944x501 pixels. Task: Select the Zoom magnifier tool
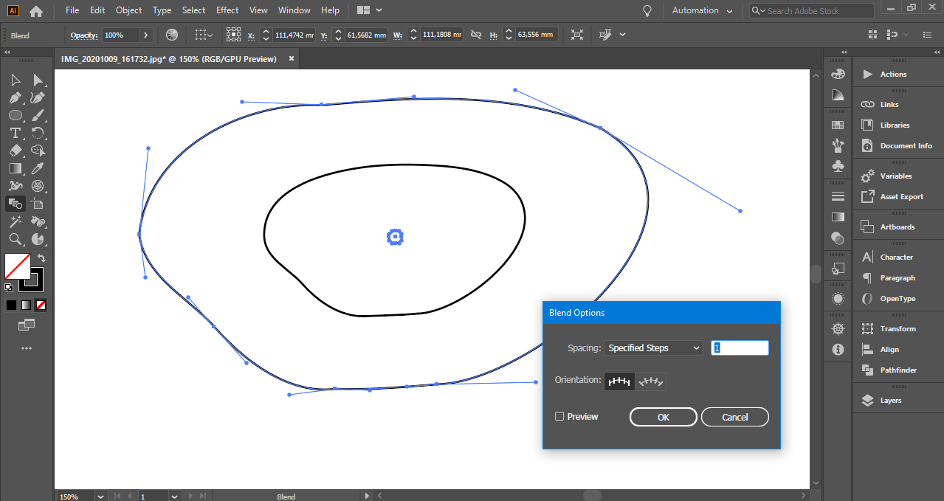15,239
